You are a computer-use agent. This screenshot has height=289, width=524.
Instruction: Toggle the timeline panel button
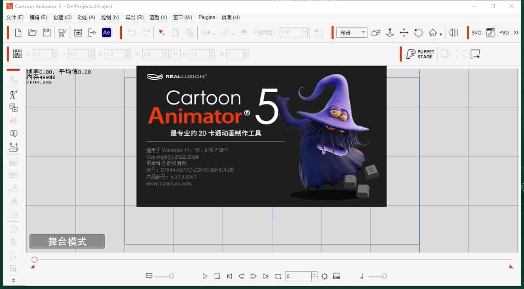click(x=336, y=276)
